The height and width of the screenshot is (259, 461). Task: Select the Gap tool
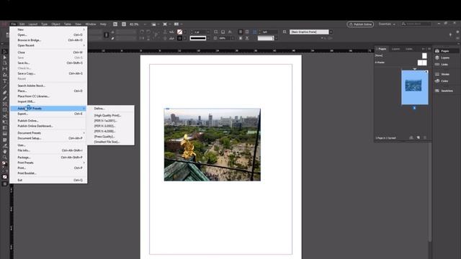coord(5,69)
